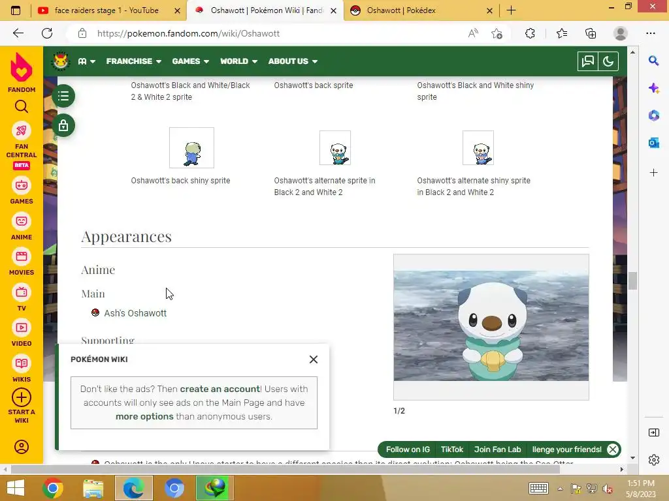The image size is (669, 501).
Task: Activate Read aloud icon in address bar
Action: pyautogui.click(x=473, y=33)
